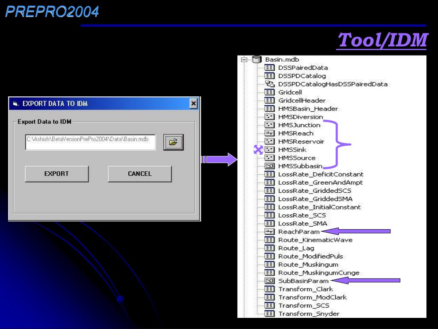Screen dimensions: 438x329
Task: Click the SubBasinParam polygon feature icon
Action: coord(269,281)
